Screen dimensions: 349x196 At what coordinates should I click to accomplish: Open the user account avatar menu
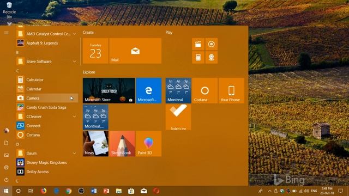pyautogui.click(x=6, y=131)
